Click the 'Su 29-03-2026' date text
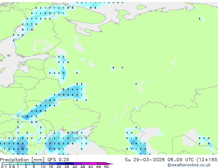This screenshot has width=218, height=168. tap(145, 160)
